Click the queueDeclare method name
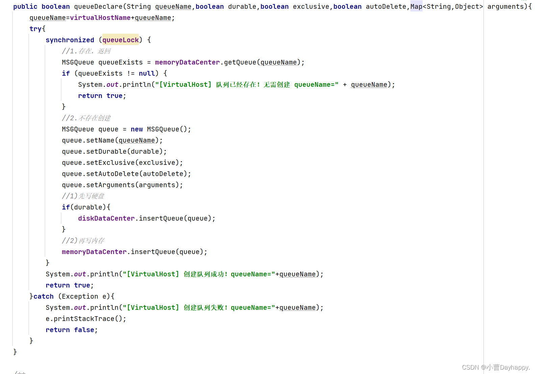The height and width of the screenshot is (374, 535). (99, 6)
